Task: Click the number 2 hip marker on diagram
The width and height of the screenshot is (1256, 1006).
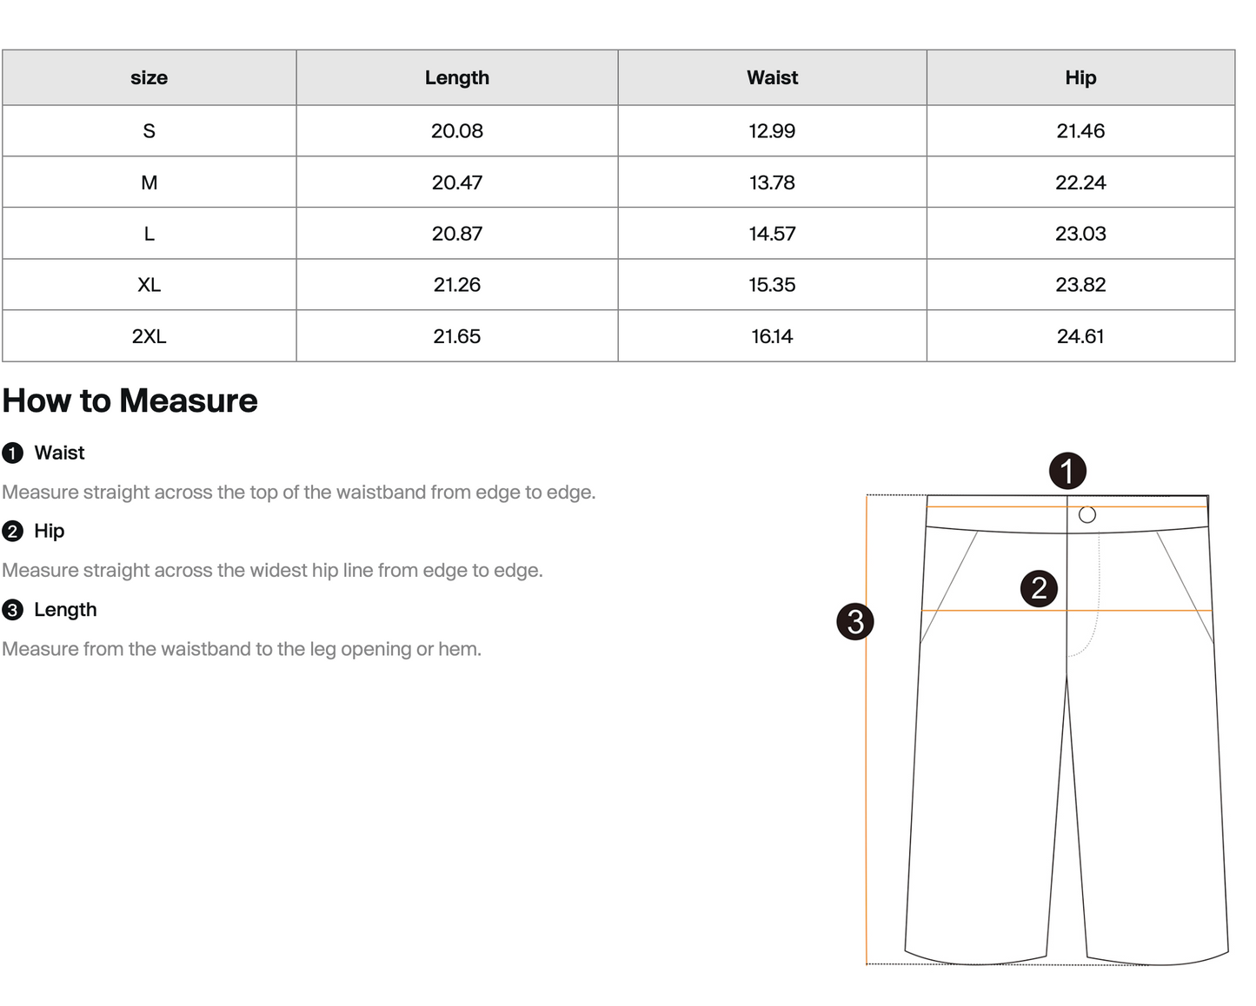Action: tap(1039, 588)
